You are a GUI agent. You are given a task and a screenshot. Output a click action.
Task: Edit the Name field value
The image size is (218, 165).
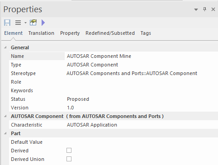click(x=141, y=56)
